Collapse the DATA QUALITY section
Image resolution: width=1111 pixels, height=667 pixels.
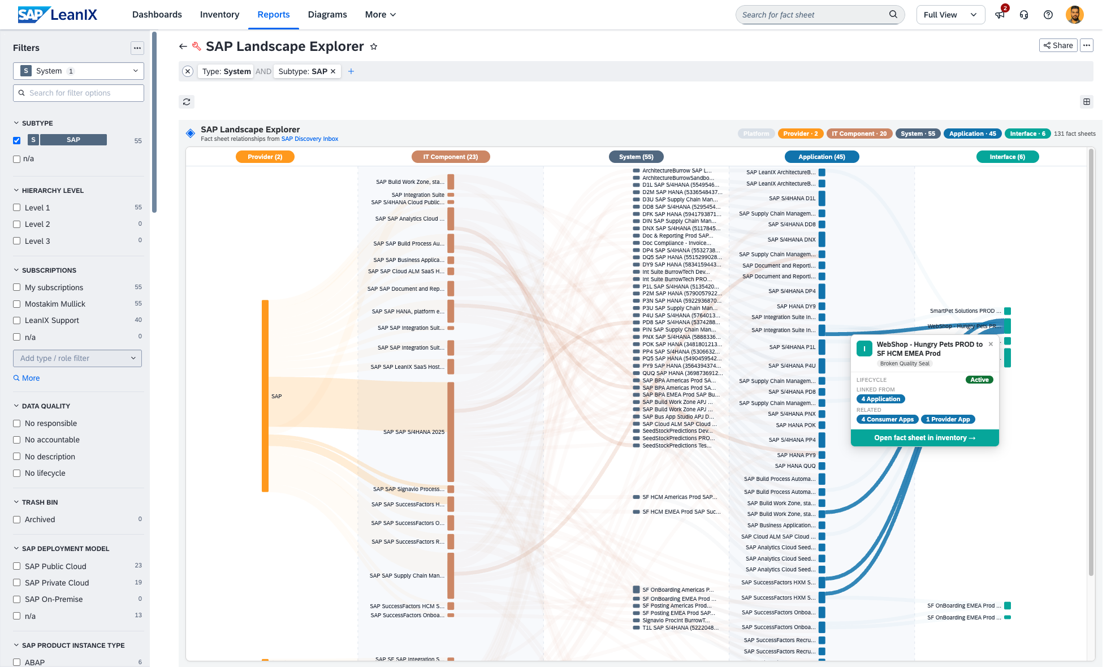coord(16,406)
